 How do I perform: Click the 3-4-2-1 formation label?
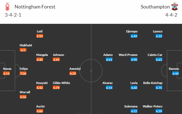[x=13, y=15]
